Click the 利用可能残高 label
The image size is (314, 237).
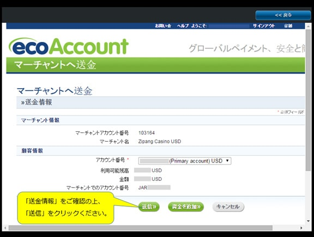click(114, 171)
